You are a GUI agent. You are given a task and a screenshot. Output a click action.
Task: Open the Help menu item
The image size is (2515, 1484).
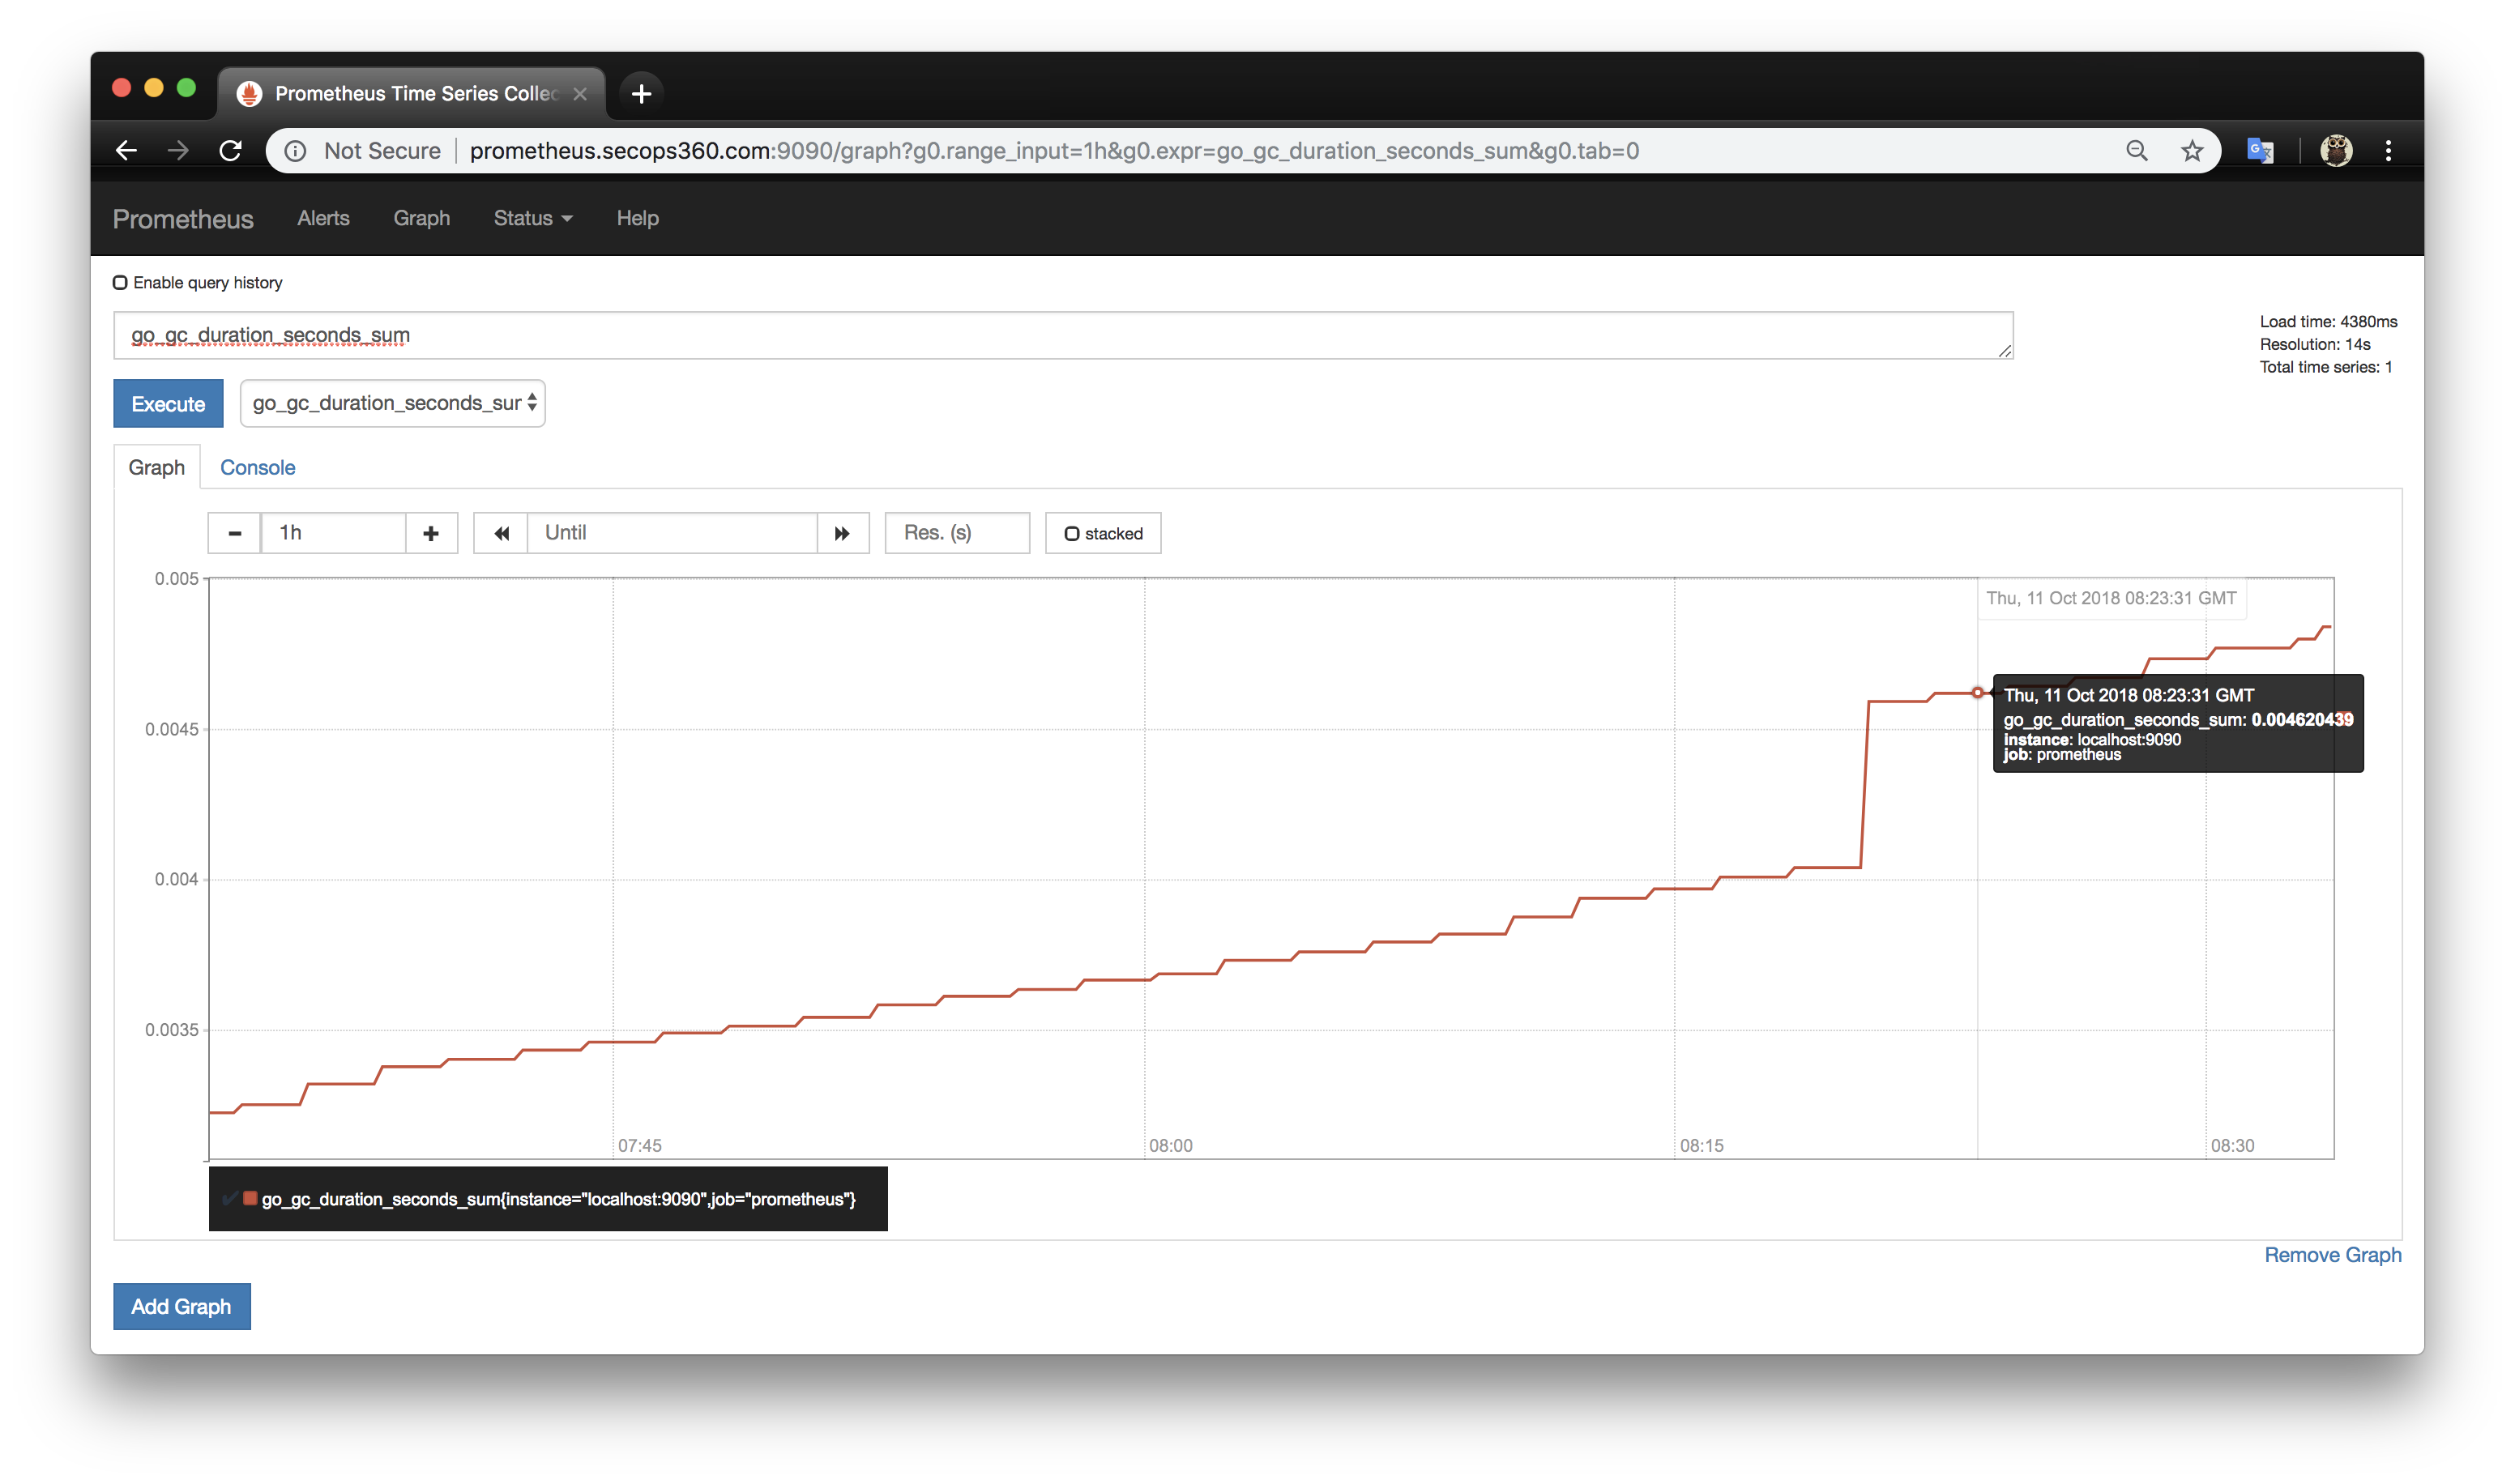click(638, 219)
